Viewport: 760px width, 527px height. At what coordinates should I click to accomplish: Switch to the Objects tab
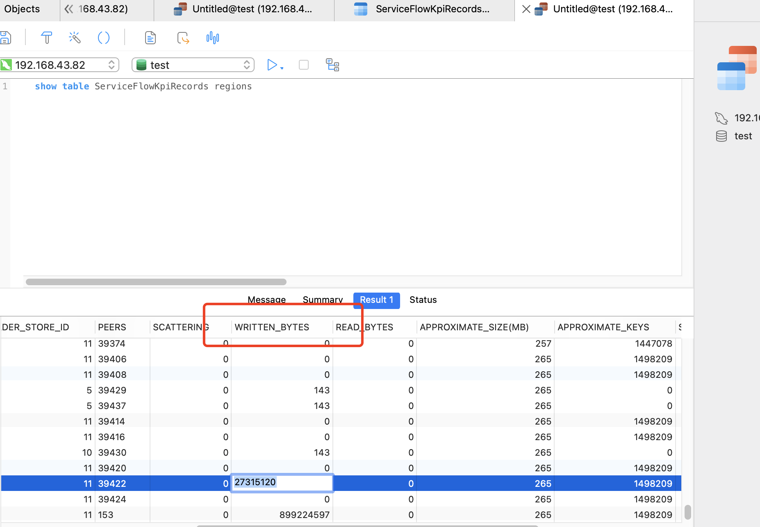click(22, 9)
